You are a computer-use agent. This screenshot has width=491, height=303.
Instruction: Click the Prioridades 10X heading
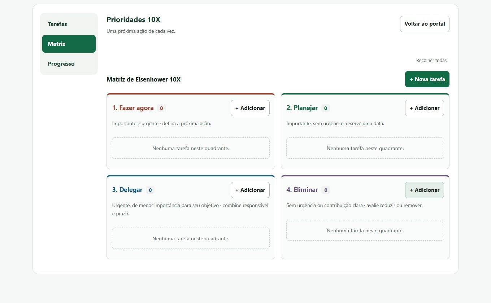[134, 20]
